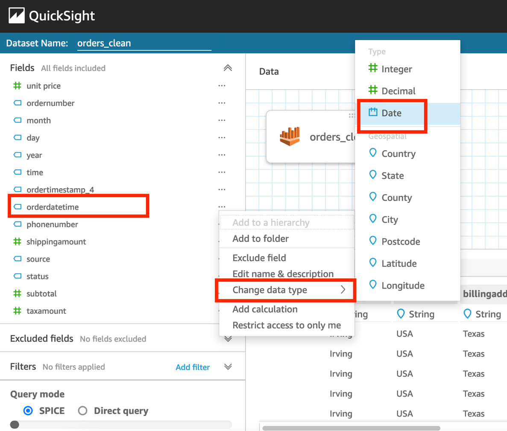Open options ellipsis for time field
The width and height of the screenshot is (507, 431).
pos(222,172)
